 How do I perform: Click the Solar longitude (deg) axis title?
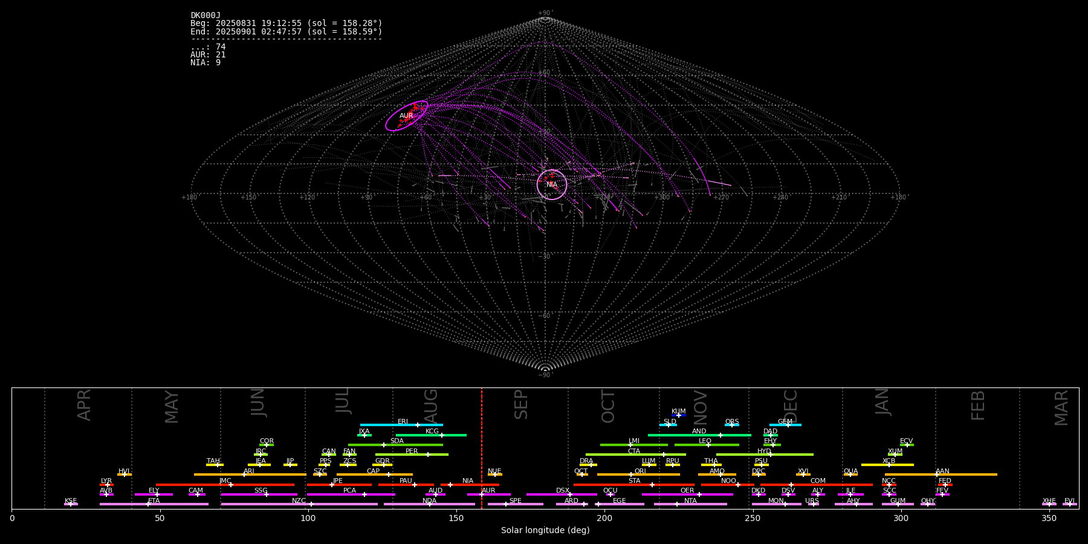click(x=545, y=530)
